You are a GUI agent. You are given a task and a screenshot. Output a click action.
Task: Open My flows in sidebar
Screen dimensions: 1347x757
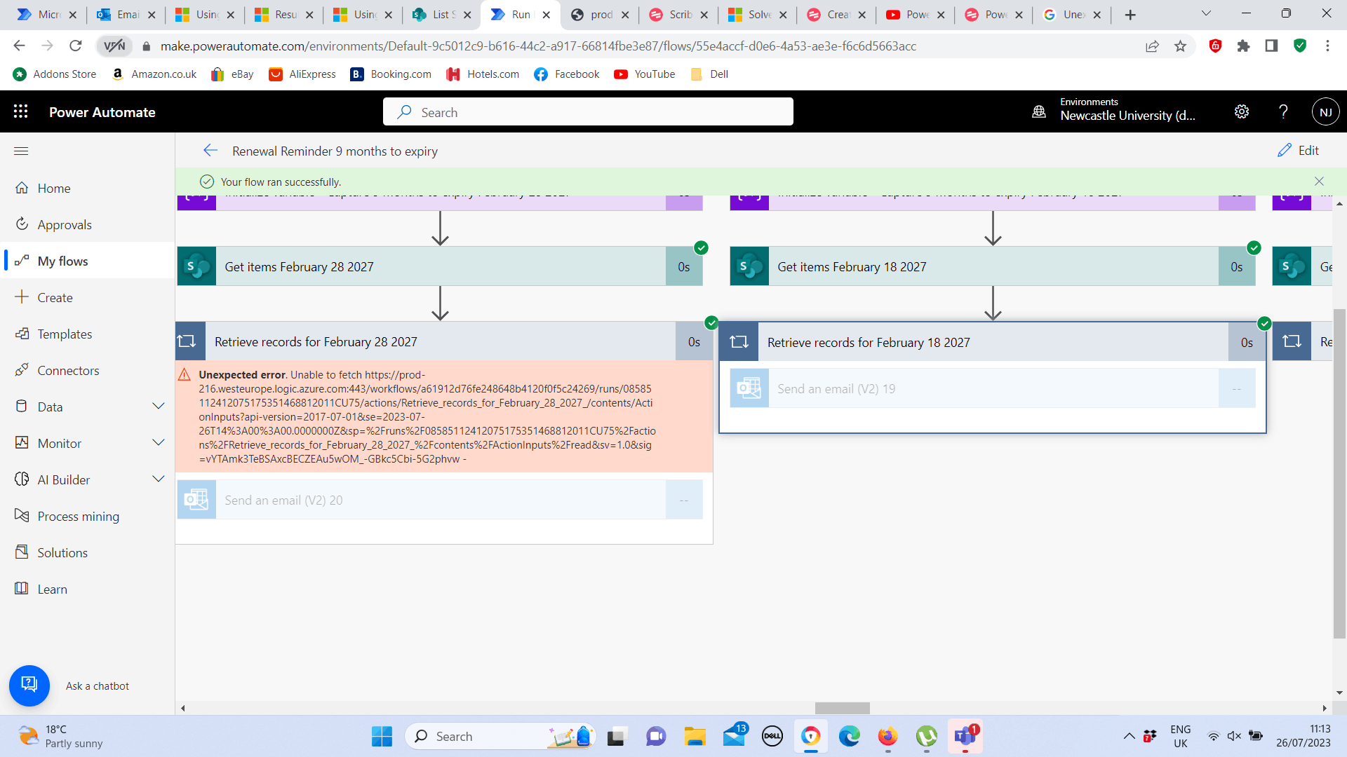click(x=62, y=261)
